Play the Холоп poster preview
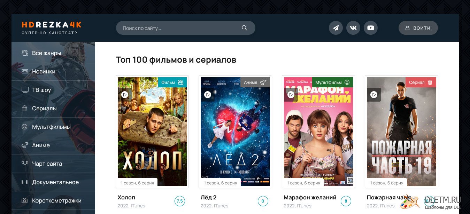Image resolution: width=470 pixels, height=214 pixels. pos(125,95)
